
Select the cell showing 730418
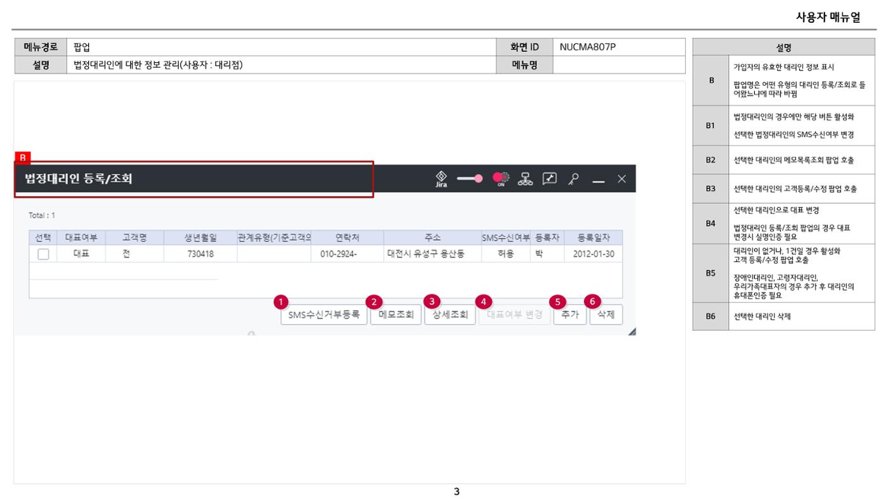[x=200, y=254]
